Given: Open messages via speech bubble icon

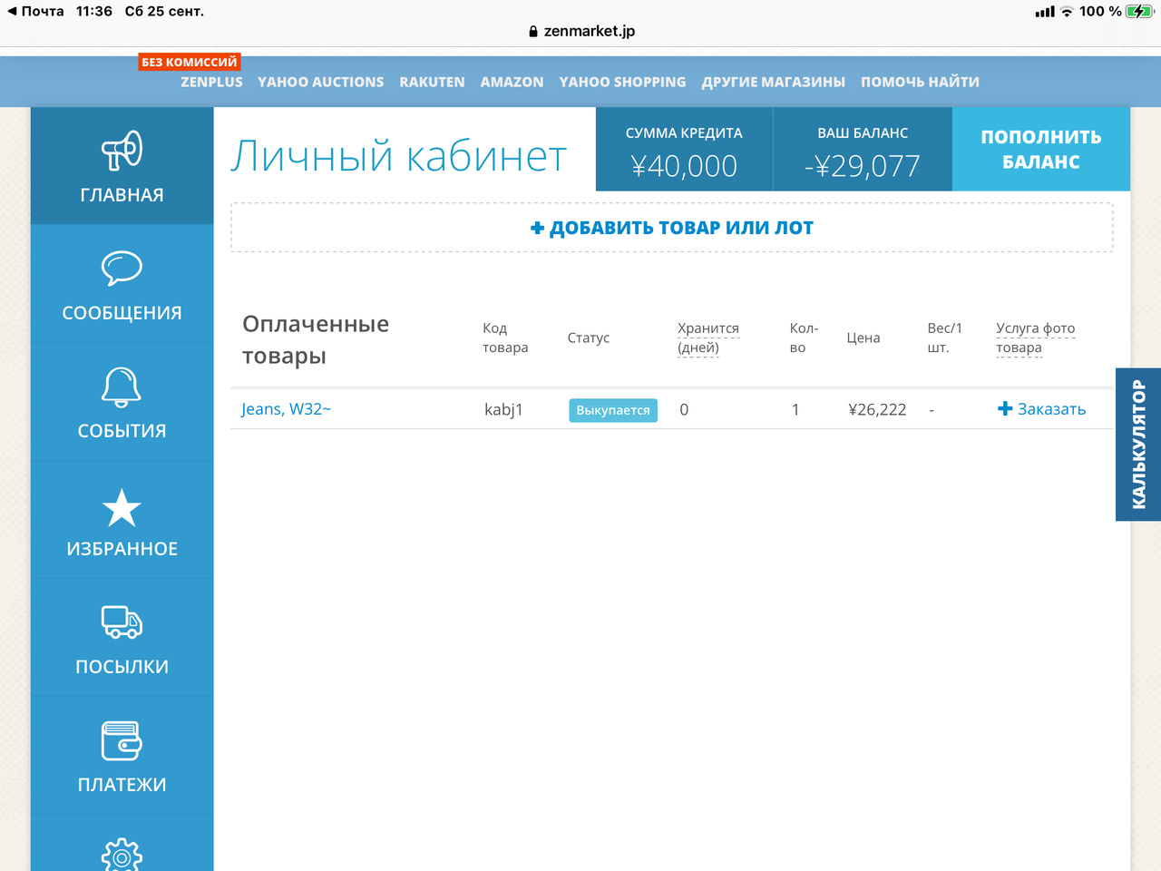Looking at the screenshot, I should [122, 269].
